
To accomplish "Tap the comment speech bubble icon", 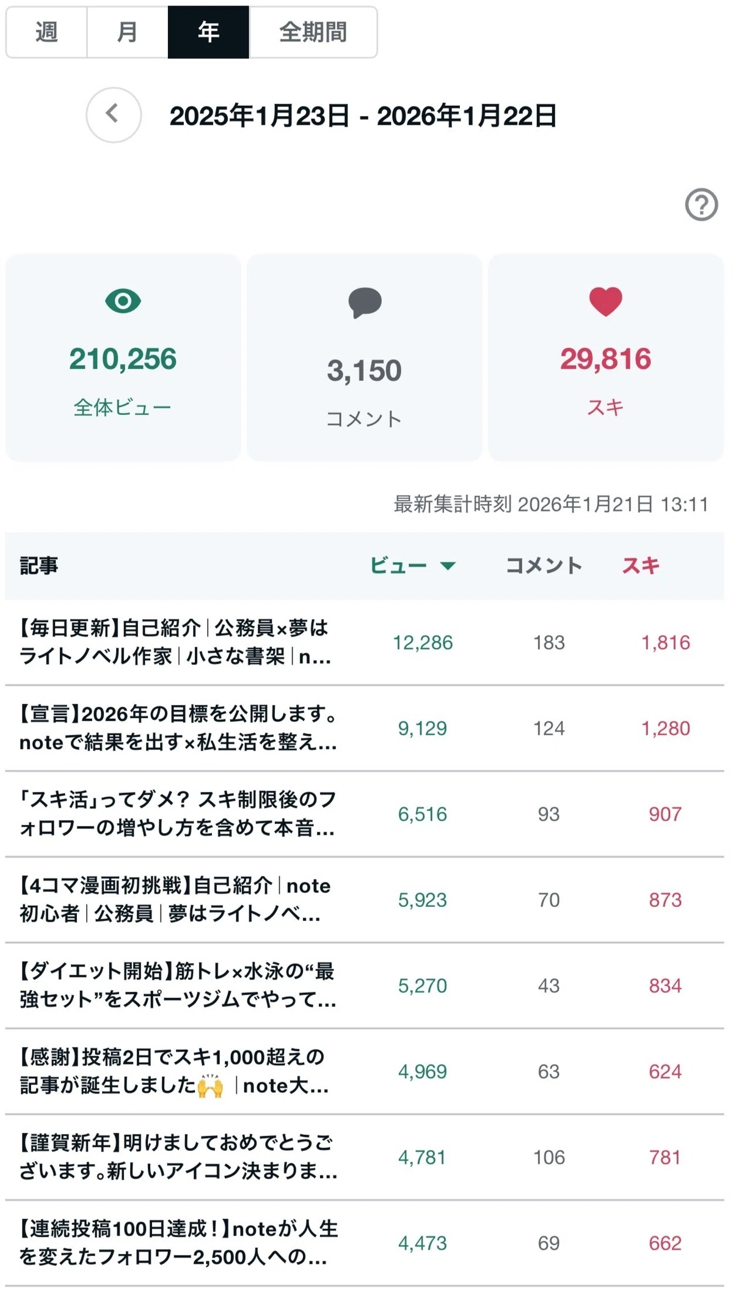I will click(x=365, y=303).
